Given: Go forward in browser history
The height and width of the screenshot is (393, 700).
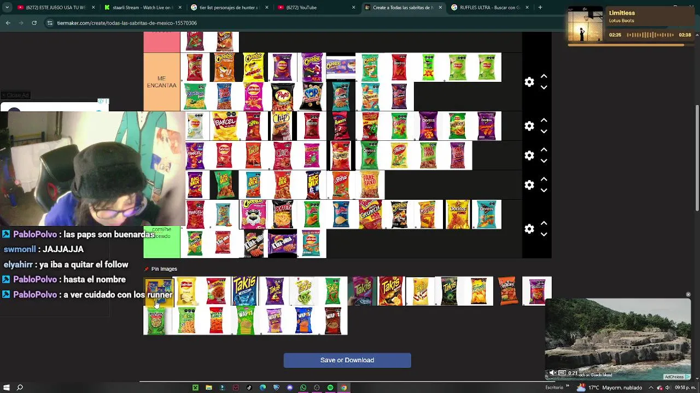Looking at the screenshot, I should 21,23.
